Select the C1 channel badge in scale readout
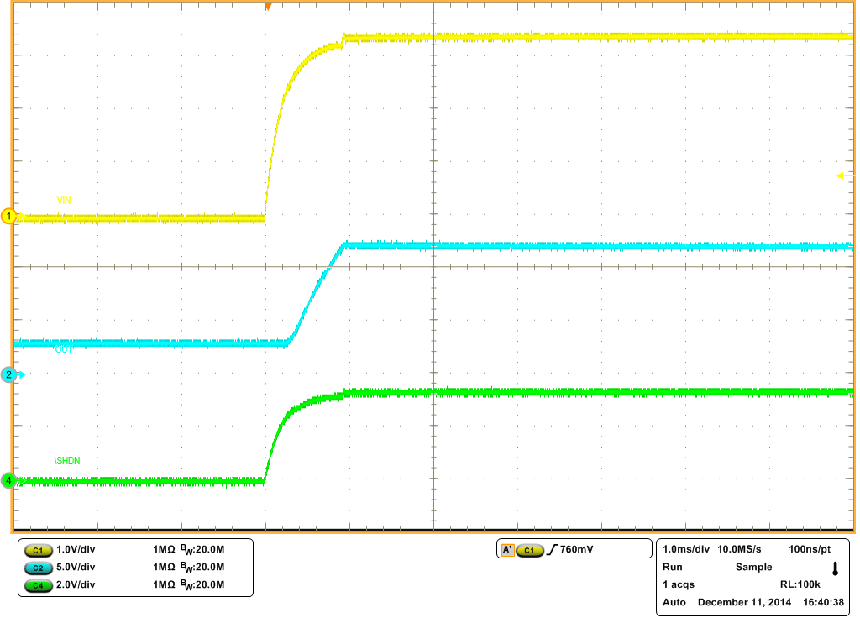This screenshot has height=618, width=860. [37, 549]
